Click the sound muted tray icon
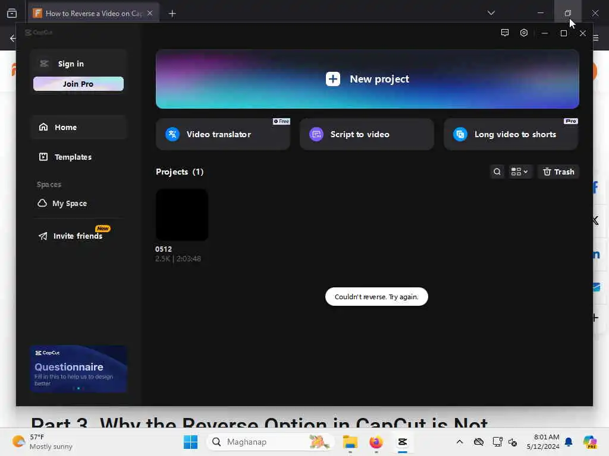Viewport: 609px width, 456px height. (513, 442)
